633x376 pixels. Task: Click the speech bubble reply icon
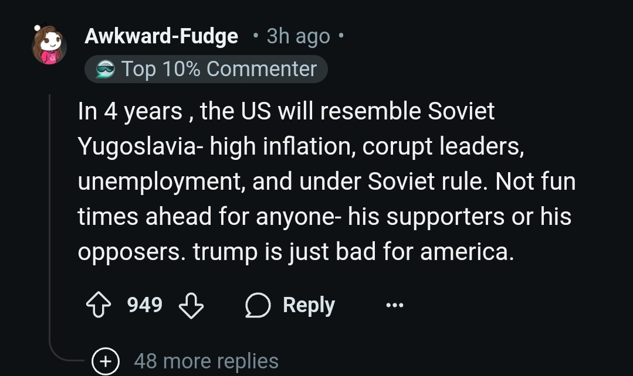258,305
